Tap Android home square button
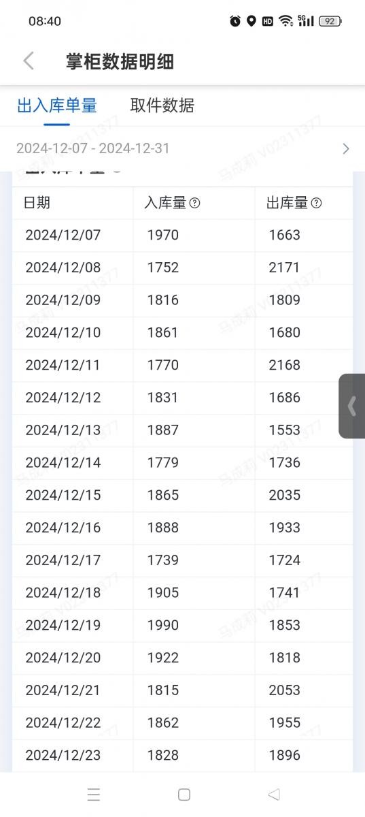This screenshot has height=817, width=365. pyautogui.click(x=184, y=794)
